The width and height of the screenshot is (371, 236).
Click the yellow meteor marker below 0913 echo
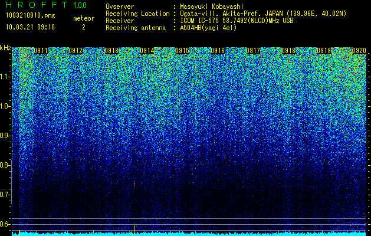coord(134,230)
